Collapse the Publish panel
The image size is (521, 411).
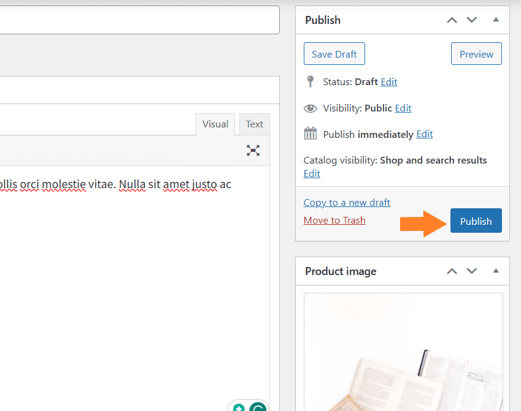[x=496, y=20]
